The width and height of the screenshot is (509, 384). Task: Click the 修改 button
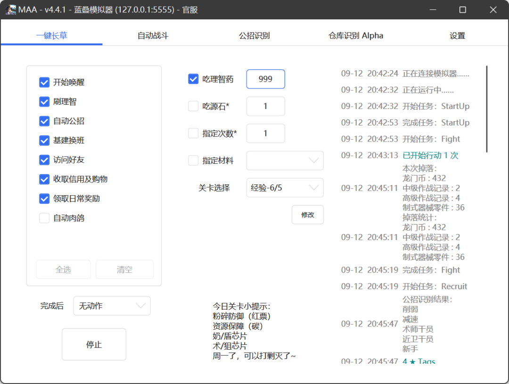[x=308, y=215]
